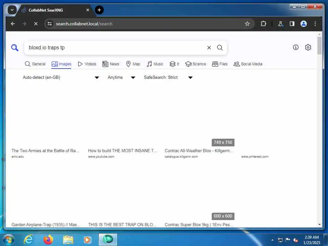Click the address bar URL
The height and width of the screenshot is (246, 328).
point(84,24)
